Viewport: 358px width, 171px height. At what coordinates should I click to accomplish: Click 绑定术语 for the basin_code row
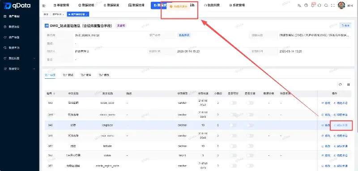pyautogui.click(x=341, y=103)
